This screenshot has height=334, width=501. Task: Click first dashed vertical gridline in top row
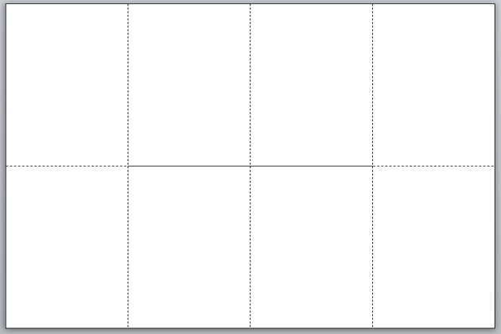128,85
